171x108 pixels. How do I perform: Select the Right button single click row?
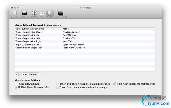coord(85,44)
